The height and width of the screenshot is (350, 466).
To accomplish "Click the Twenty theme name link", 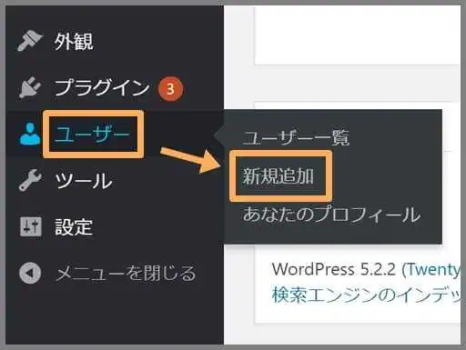I will coord(433,269).
